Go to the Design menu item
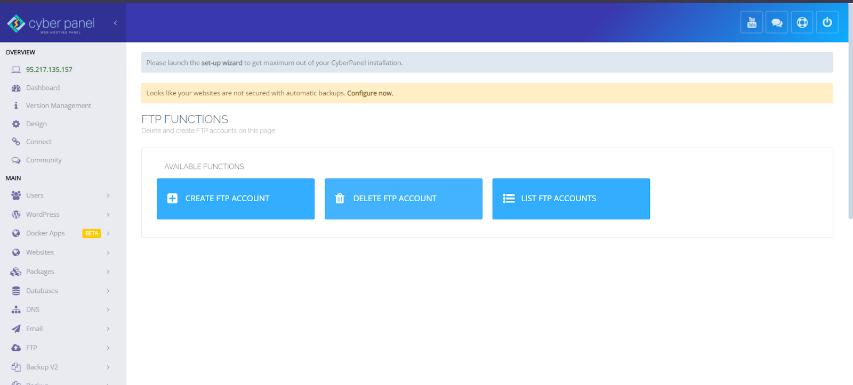This screenshot has height=385, width=853. [36, 124]
